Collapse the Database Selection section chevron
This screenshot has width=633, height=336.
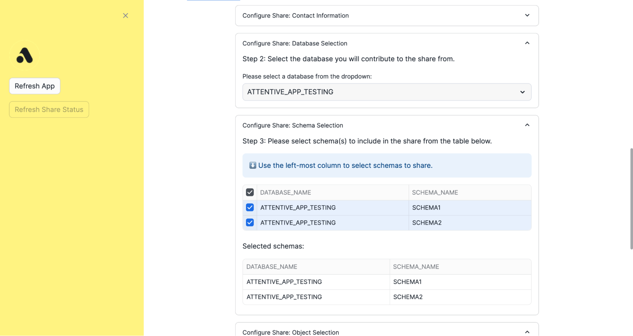pyautogui.click(x=527, y=43)
